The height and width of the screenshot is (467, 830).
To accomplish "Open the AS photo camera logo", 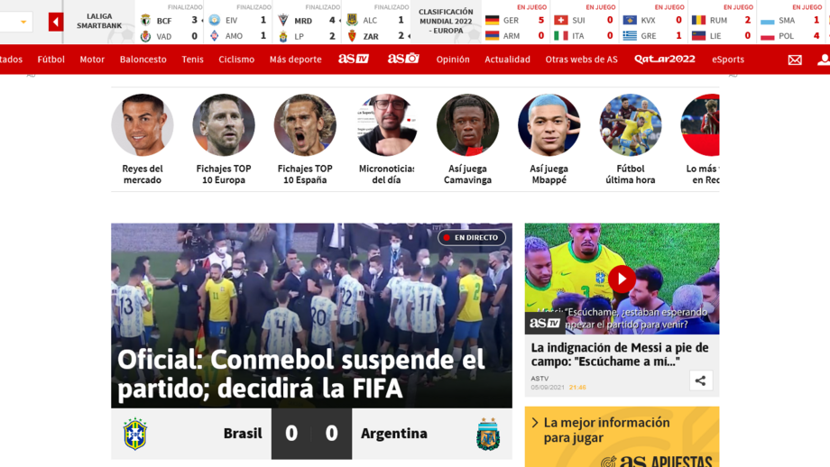I will [x=403, y=59].
